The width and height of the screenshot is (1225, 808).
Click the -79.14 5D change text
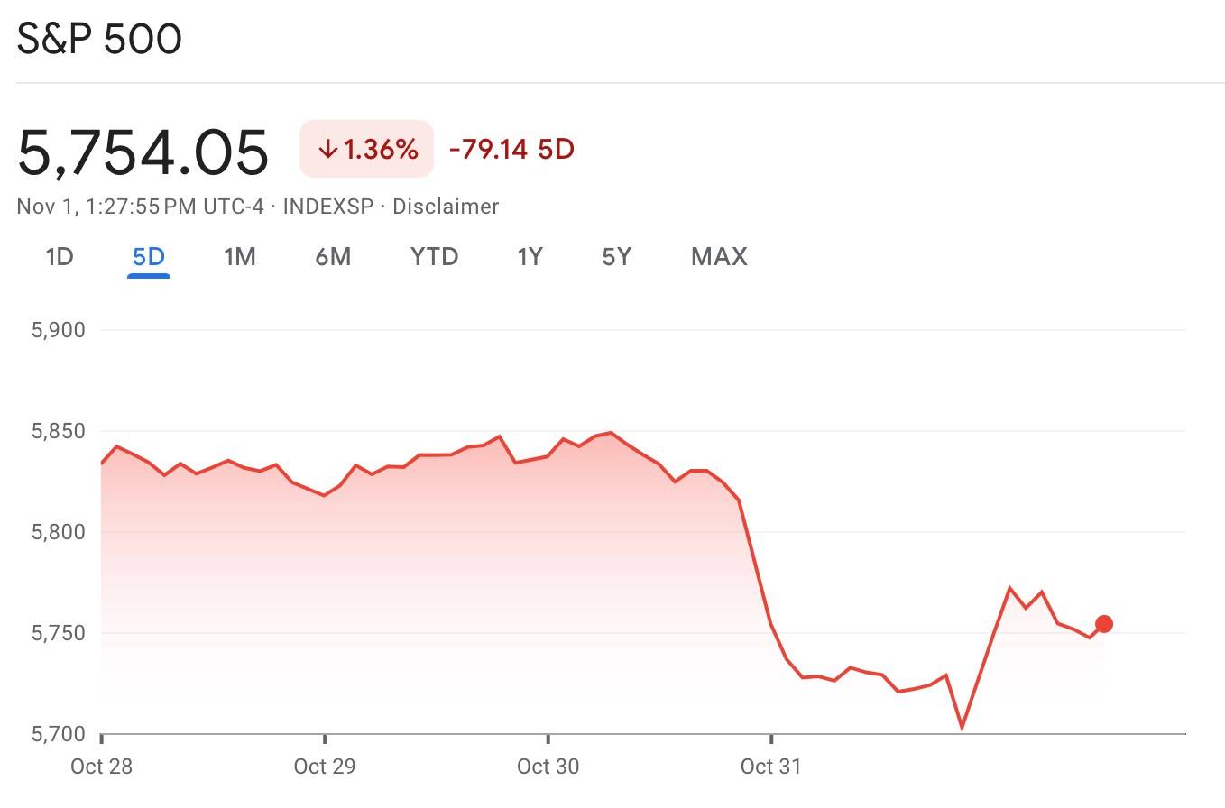(x=511, y=149)
